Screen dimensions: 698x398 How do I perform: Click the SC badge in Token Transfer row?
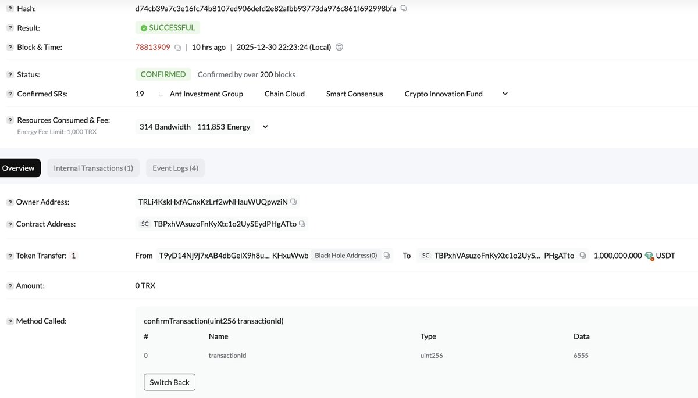point(426,256)
